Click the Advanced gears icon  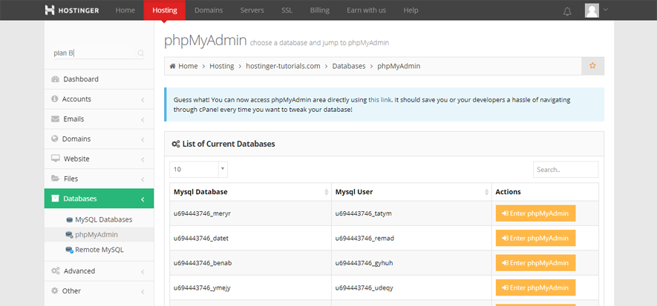coord(56,271)
